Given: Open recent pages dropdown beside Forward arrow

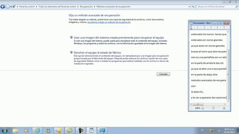Looking at the screenshot, I should [11, 7].
